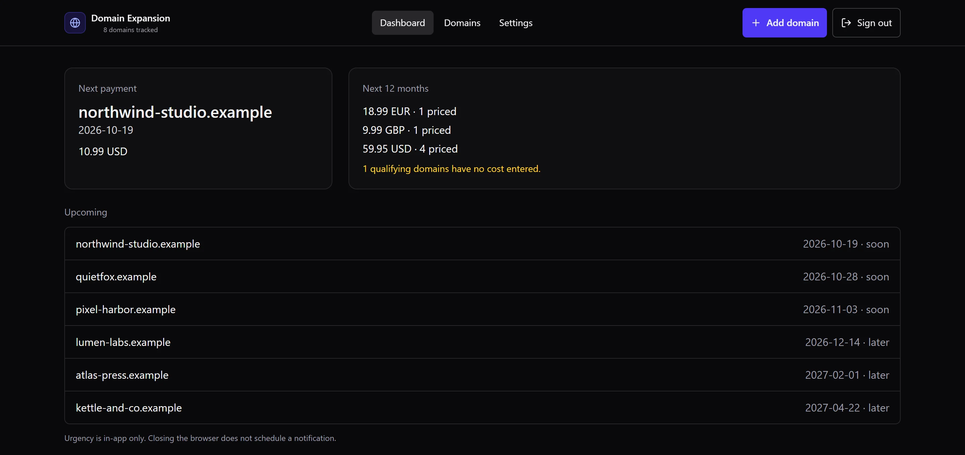Click the '2026-12-14 · later' date
This screenshot has width=965, height=455.
(847, 342)
